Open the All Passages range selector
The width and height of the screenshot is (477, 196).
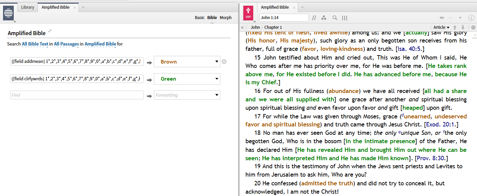pos(67,44)
